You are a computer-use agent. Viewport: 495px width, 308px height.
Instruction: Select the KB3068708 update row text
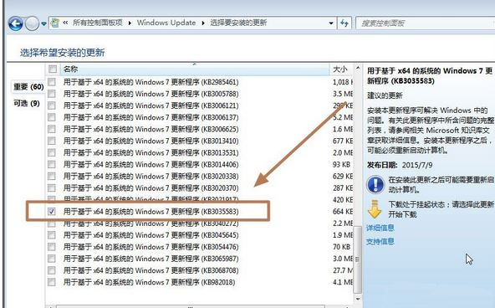(x=151, y=270)
